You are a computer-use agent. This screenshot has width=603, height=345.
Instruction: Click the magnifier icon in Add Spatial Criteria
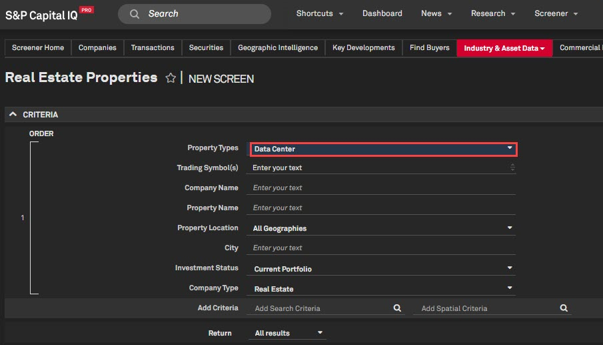pos(564,308)
